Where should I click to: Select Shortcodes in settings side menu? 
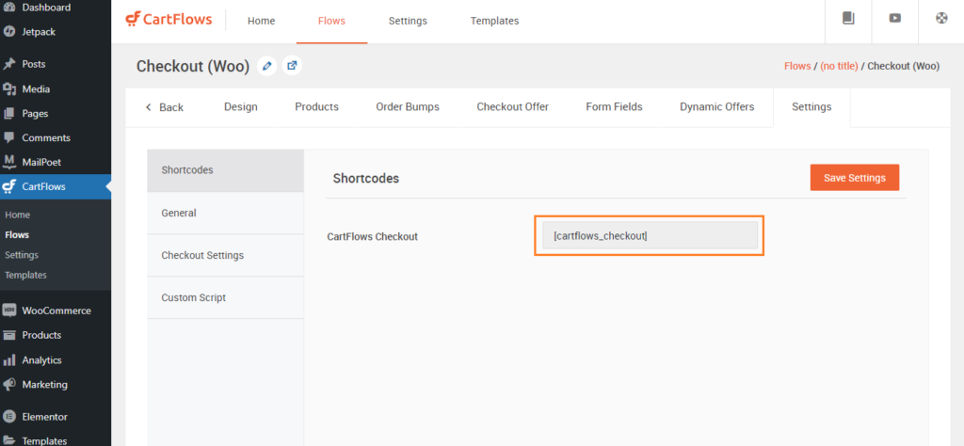225,170
